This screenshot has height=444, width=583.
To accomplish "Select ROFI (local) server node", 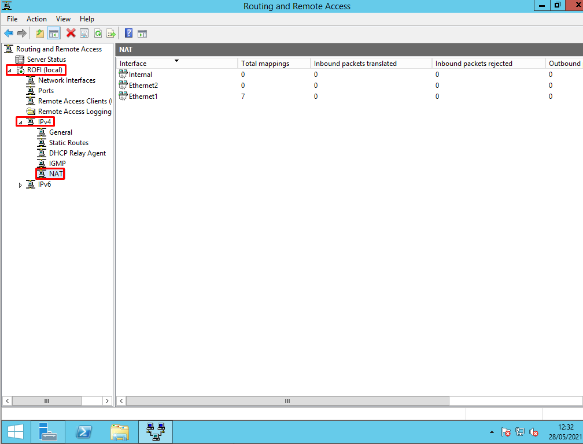I will 45,70.
